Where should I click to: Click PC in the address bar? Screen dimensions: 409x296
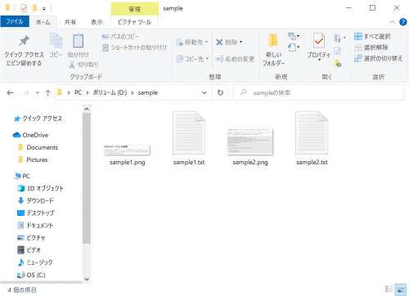point(78,92)
